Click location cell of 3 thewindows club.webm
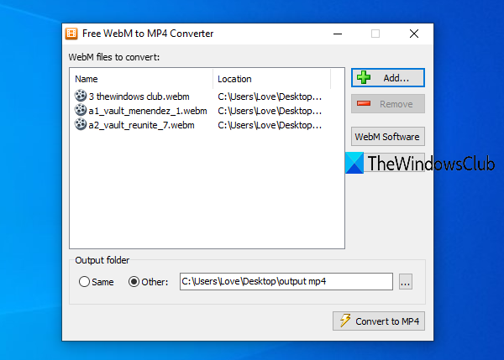Viewport: 504px width, 360px height. tap(270, 97)
